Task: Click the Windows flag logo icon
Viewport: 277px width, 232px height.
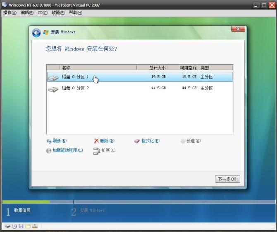Action: coord(46,32)
